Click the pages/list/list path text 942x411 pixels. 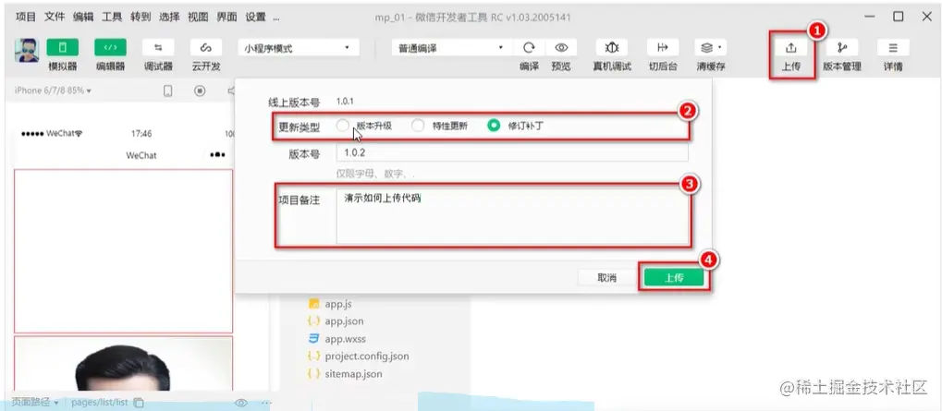[100, 403]
